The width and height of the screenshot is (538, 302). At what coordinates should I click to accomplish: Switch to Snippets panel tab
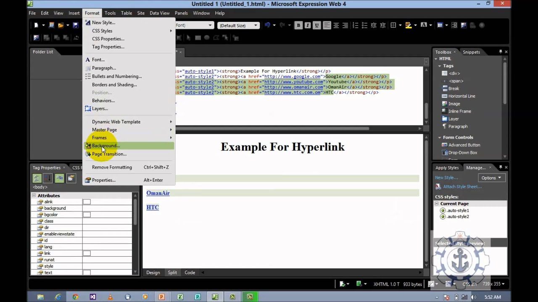pos(471,52)
